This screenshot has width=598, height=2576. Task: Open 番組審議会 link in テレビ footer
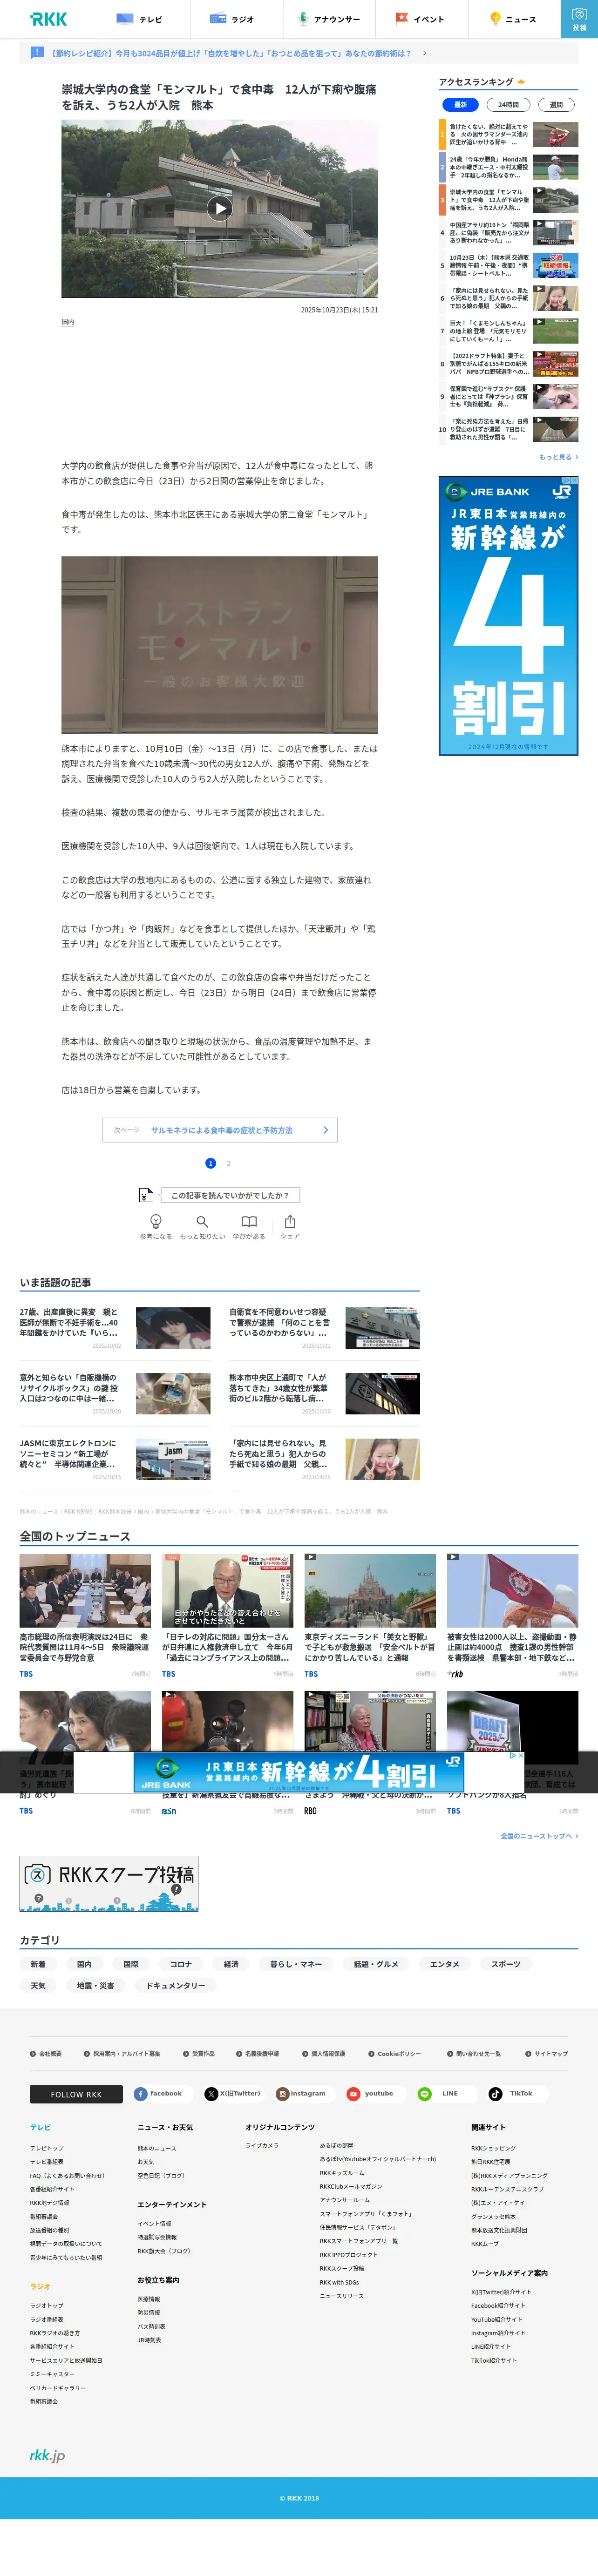(44, 2217)
